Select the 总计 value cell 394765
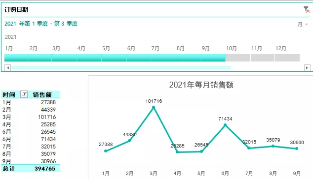Image resolution: width=313 pixels, height=179 pixels. 45,169
